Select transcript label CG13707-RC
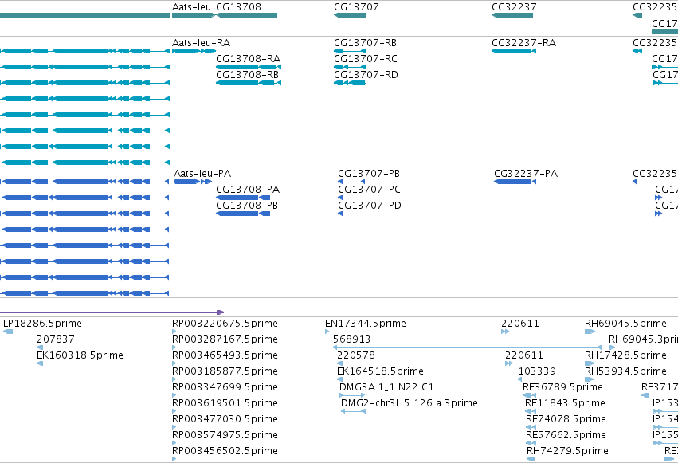The height and width of the screenshot is (463, 678). pos(366,59)
